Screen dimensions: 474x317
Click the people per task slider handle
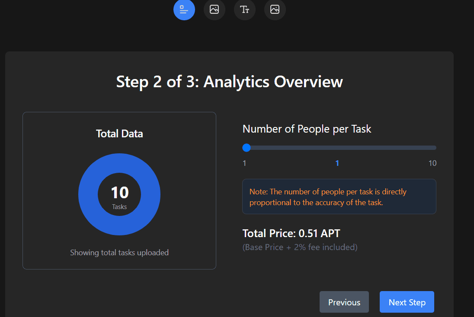[247, 148]
